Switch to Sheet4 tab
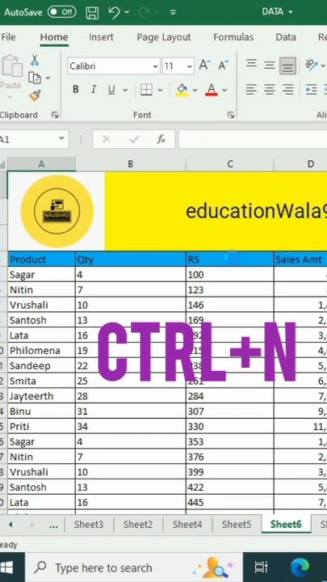The height and width of the screenshot is (582, 327). pyautogui.click(x=187, y=525)
